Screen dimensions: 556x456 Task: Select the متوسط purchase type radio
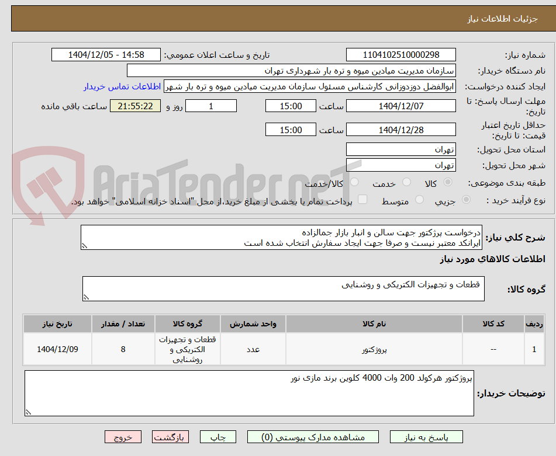[x=419, y=200]
